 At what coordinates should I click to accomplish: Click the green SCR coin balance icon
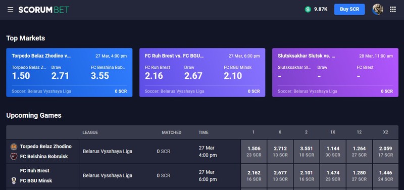coord(308,9)
